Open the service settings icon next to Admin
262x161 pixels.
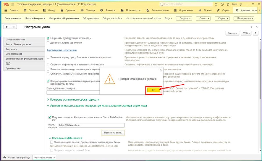(241, 4)
